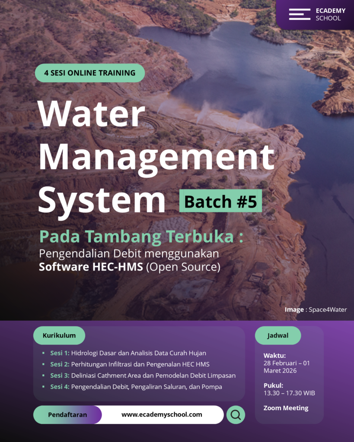This screenshot has height=442, width=354.
Task: Click the Zoom Meeting text
Action: (286, 408)
